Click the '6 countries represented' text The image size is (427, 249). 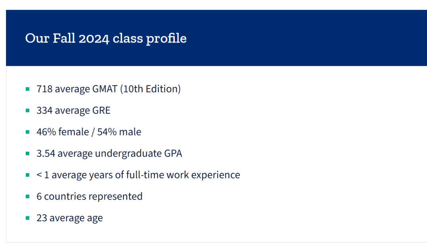click(x=89, y=196)
